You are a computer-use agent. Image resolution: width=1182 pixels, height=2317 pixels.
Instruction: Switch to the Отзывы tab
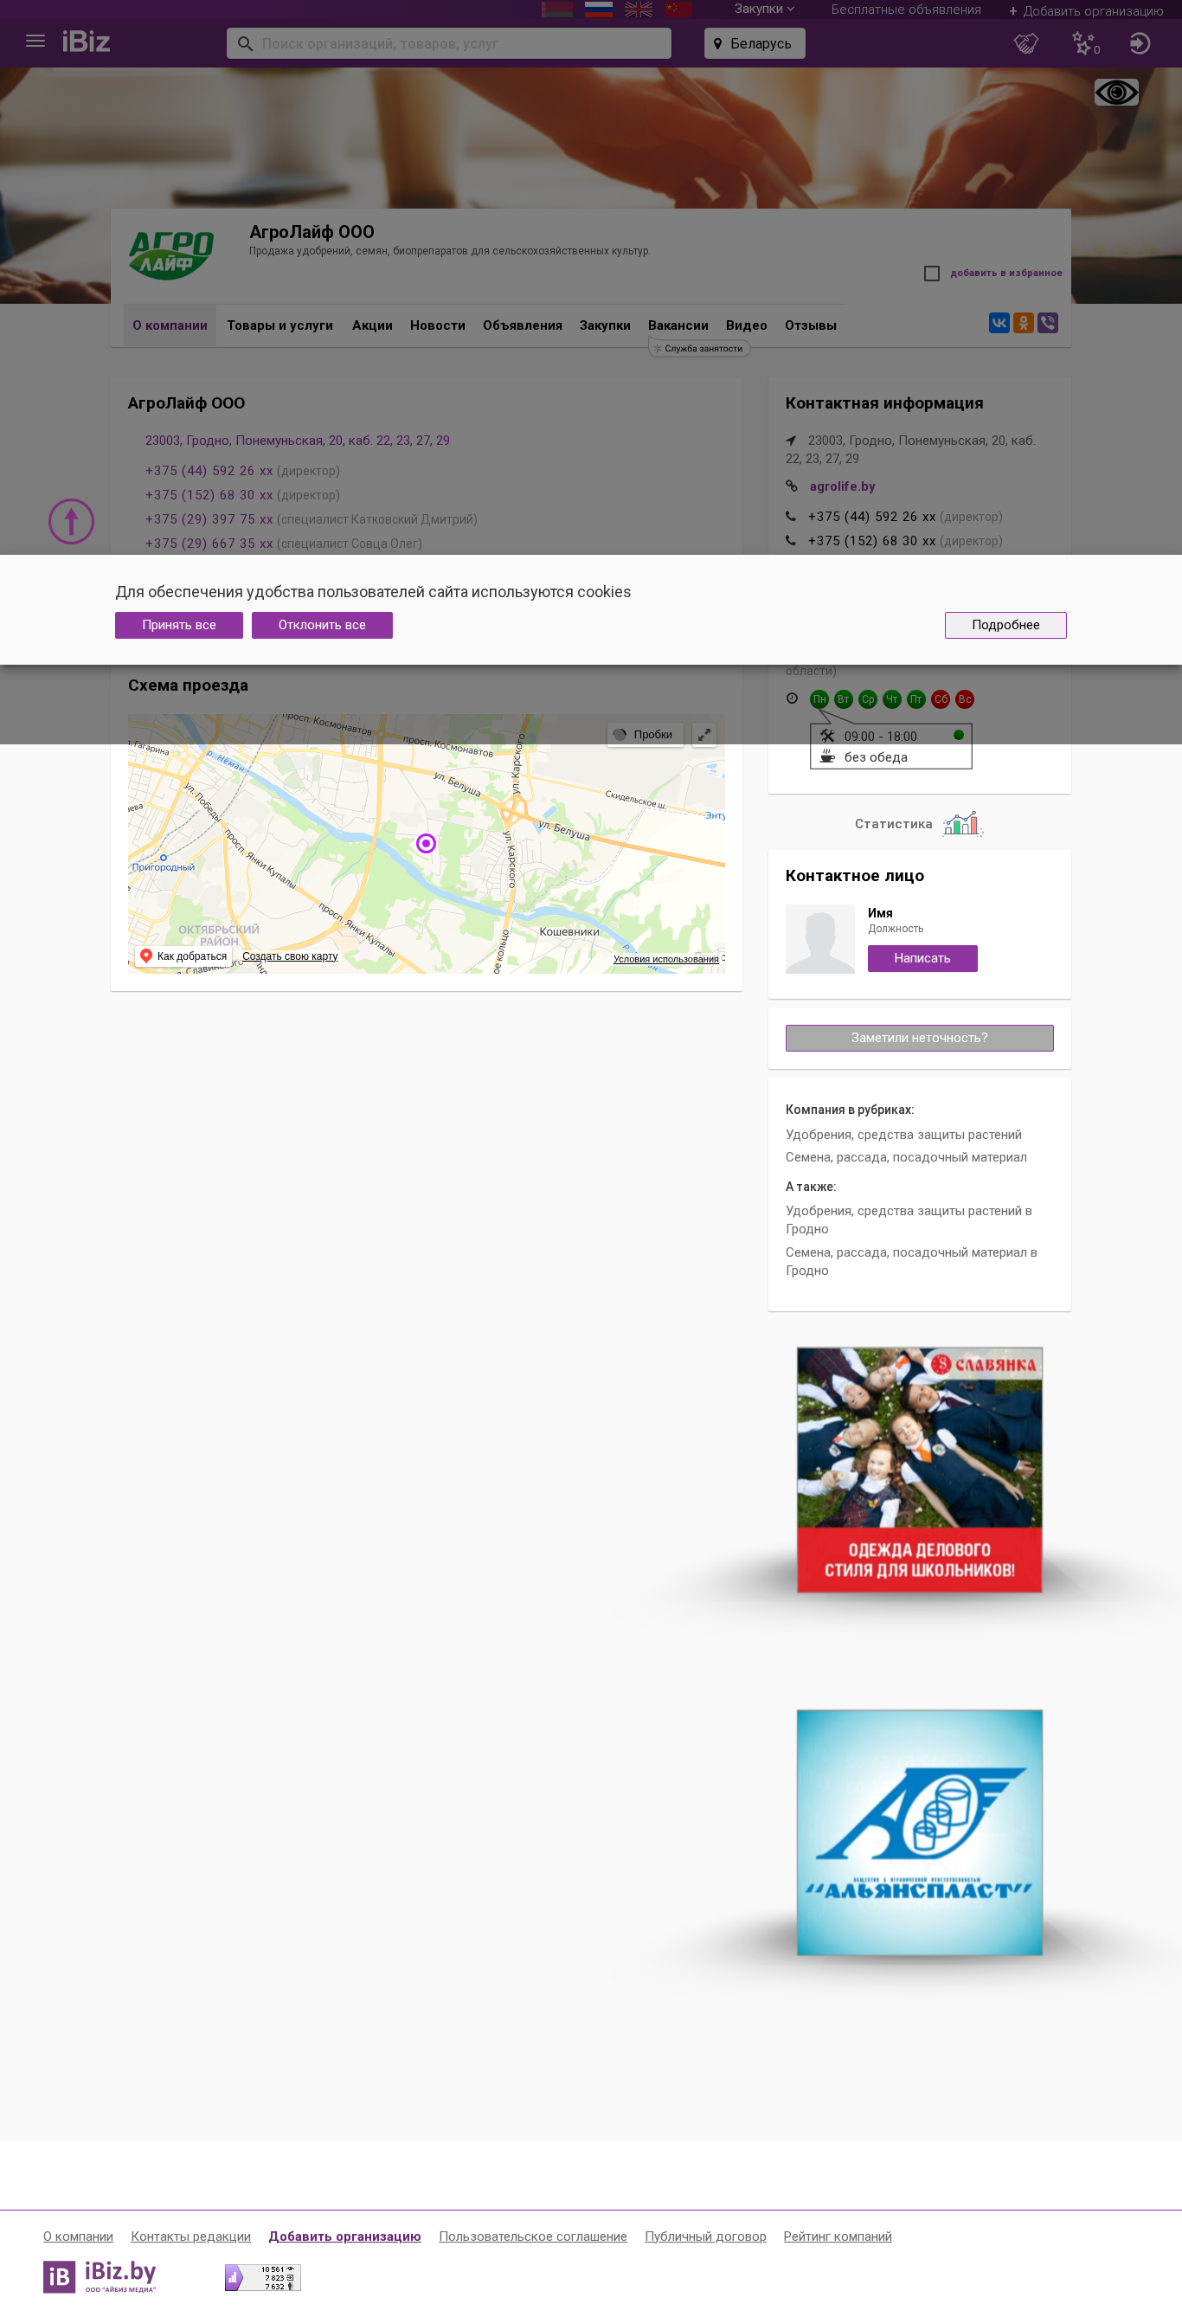[810, 325]
